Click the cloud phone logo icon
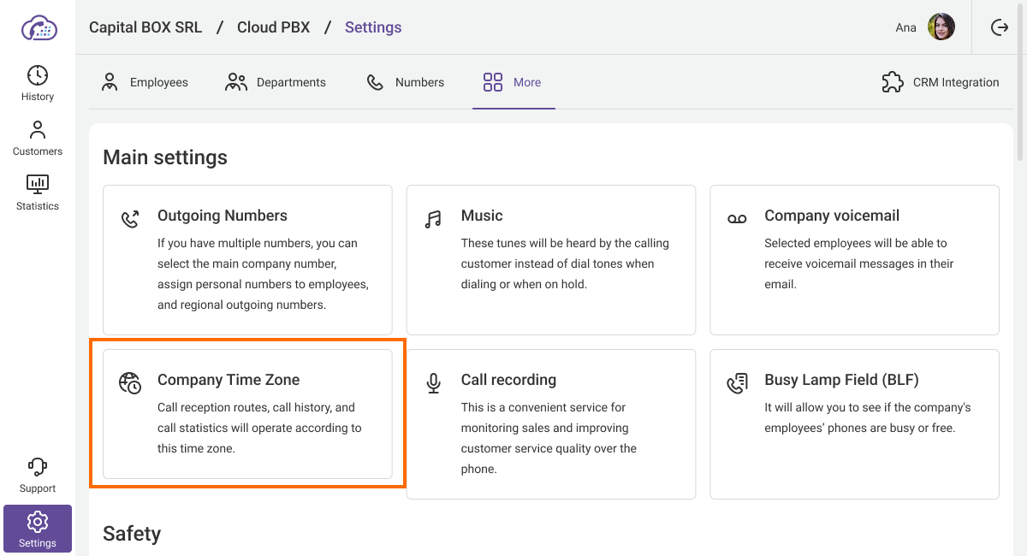The height and width of the screenshot is (556, 1027). coord(39,27)
